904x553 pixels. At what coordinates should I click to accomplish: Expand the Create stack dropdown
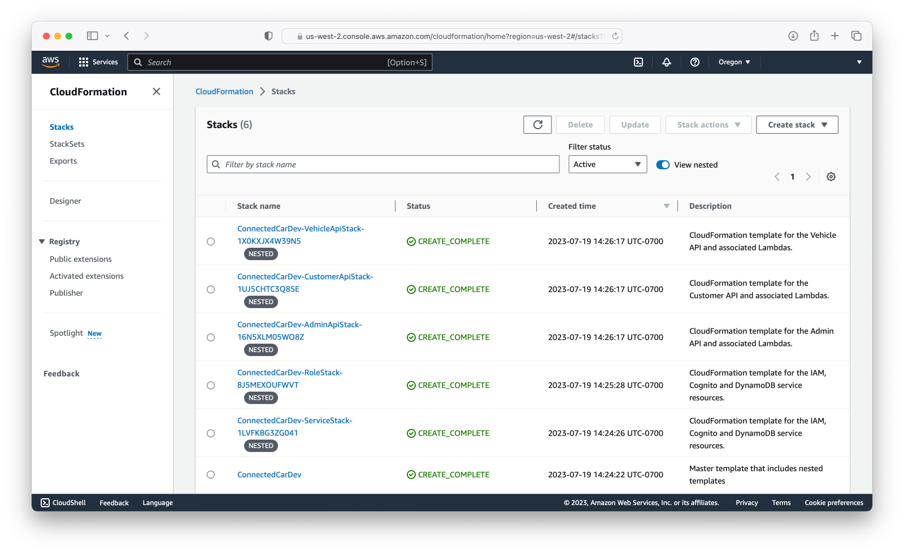(797, 125)
